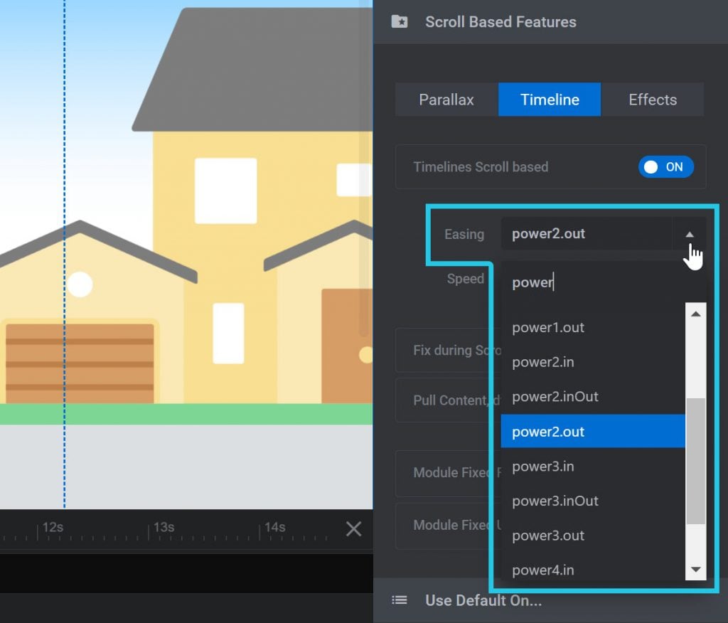Open the Easing dropdown arrow
728x623 pixels.
click(x=690, y=234)
